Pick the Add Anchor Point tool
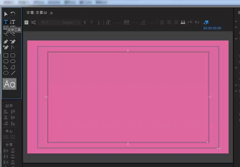 click(x=6, y=47)
